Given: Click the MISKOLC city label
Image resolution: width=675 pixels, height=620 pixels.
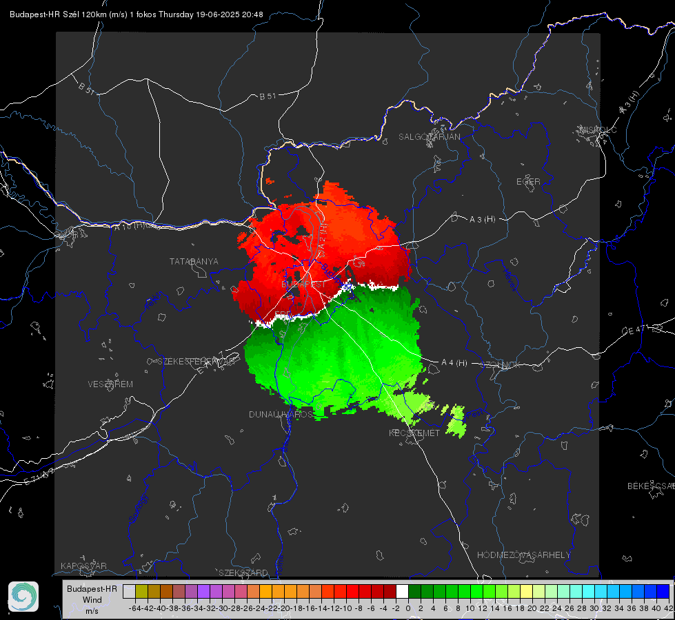Looking at the screenshot, I should tap(598, 130).
